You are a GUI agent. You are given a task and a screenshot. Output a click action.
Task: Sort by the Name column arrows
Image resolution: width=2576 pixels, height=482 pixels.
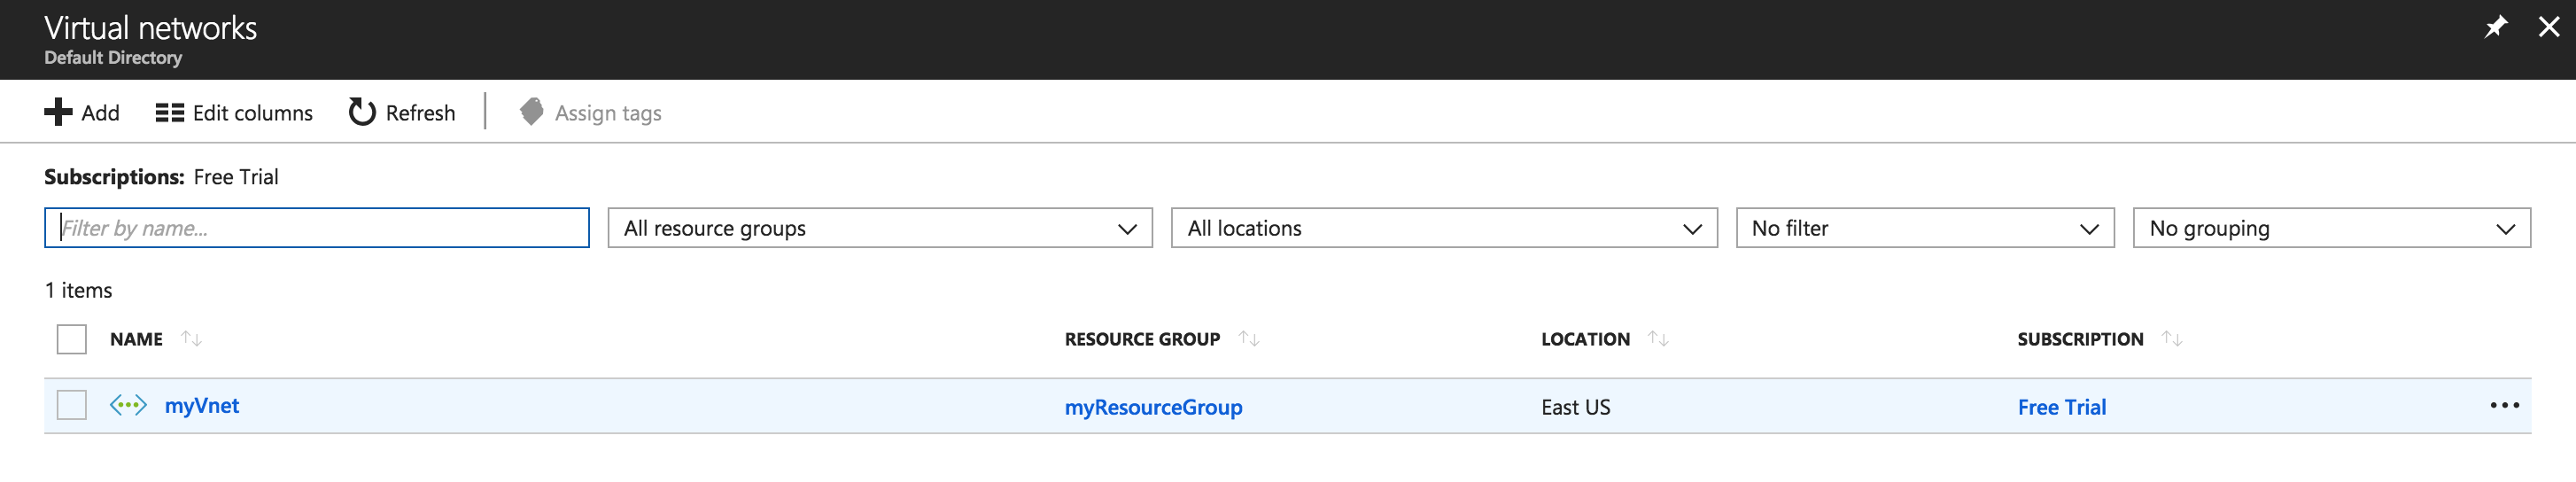[x=191, y=339]
